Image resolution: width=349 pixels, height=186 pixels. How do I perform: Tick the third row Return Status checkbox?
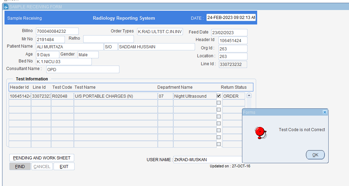pos(219,110)
